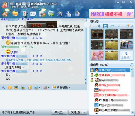This screenshot has height=116, width=135.
Task: Open the group shared files folder icon
Action: click(15, 14)
